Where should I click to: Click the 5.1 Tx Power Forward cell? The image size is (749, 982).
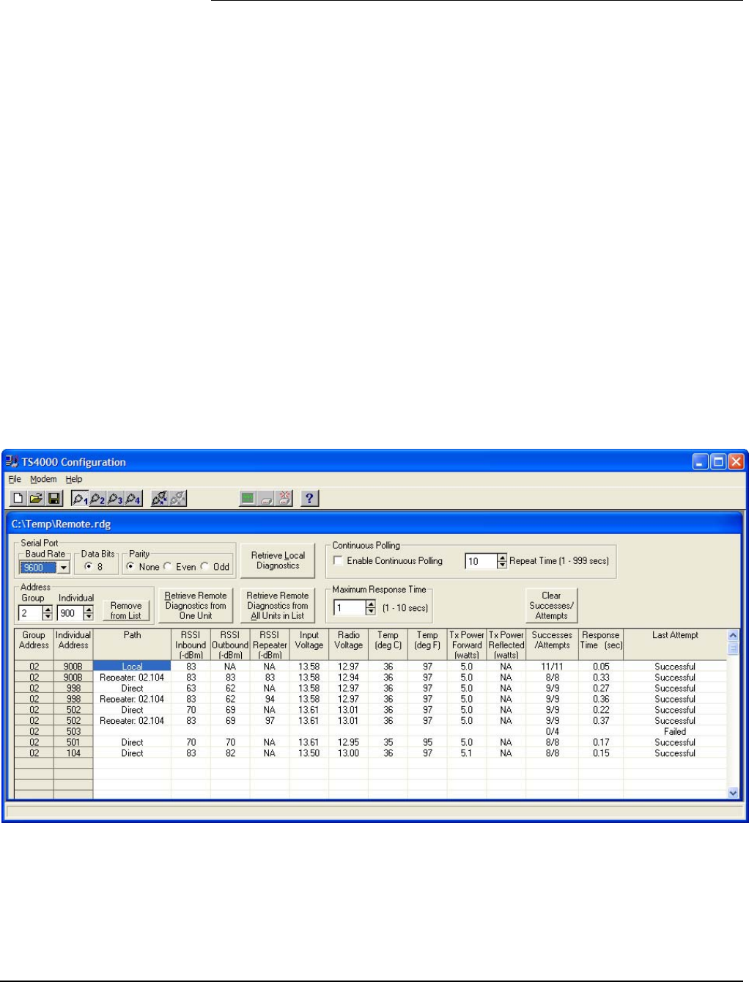tap(467, 753)
